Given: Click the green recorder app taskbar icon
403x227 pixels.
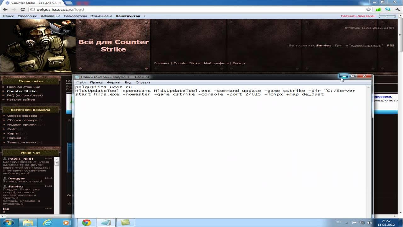Looking at the screenshot, I should click(125, 223).
